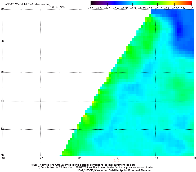Click the red end of the color bar
Image resolution: width=196 pixels, height=172 pixels.
click(190, 3)
